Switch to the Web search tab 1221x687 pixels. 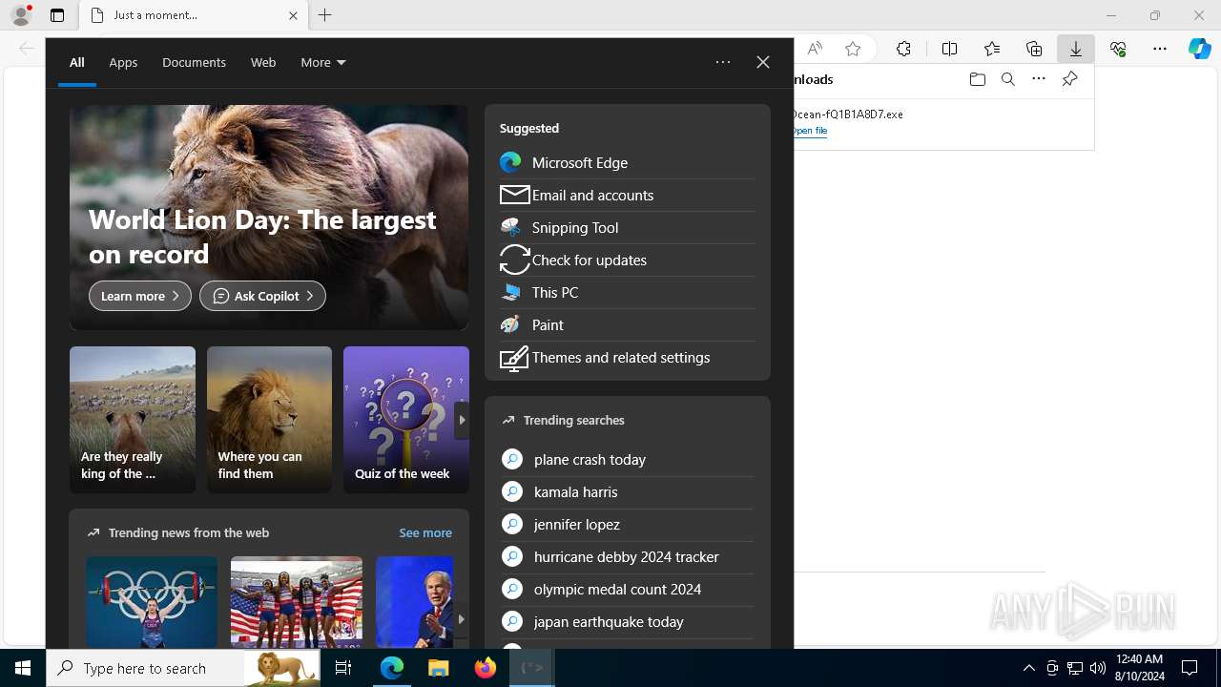coord(263,62)
